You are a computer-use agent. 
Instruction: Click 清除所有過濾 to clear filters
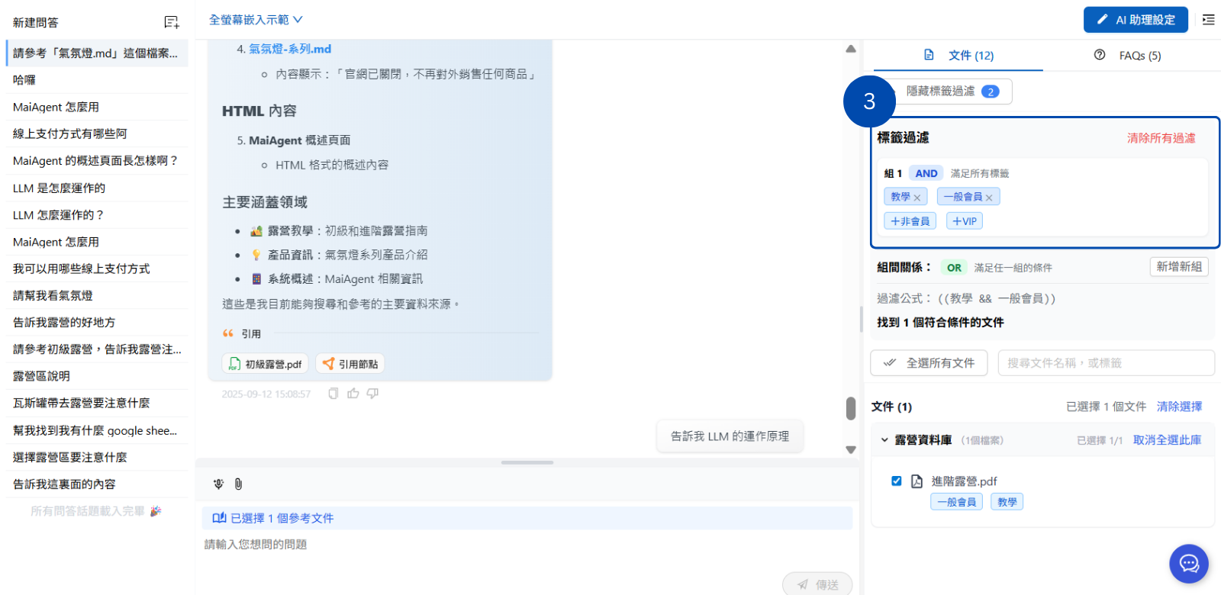tap(1161, 138)
